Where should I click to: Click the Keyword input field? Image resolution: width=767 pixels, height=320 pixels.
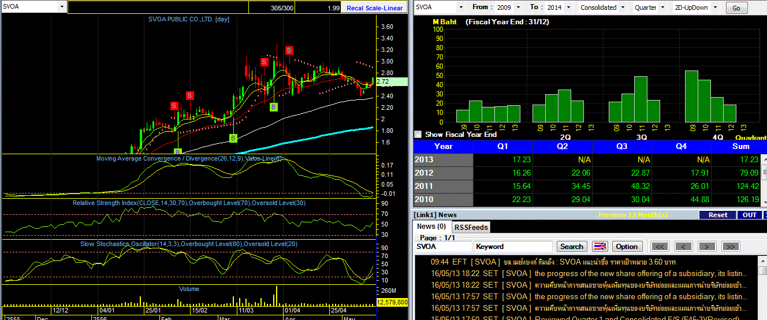click(513, 247)
